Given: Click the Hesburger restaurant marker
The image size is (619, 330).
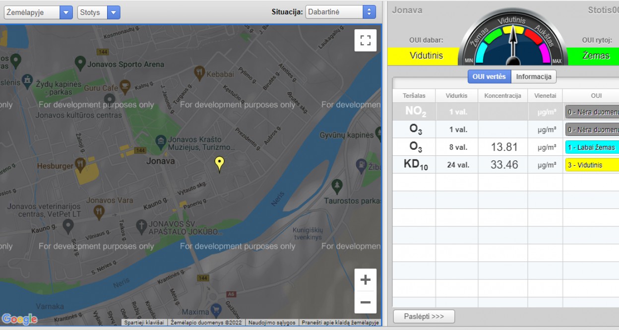Looking at the screenshot, I should click(x=80, y=165).
